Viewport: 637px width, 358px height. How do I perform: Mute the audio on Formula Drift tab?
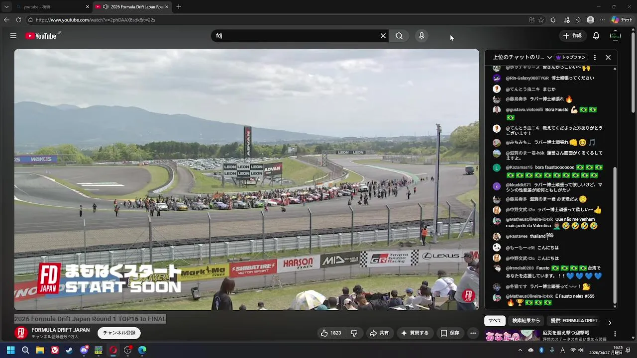tap(106, 7)
